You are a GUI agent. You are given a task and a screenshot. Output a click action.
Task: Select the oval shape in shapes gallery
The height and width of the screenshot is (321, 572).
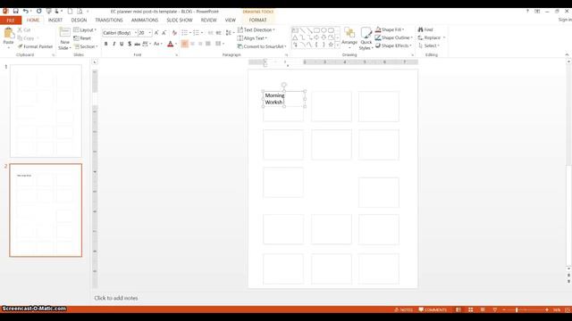324,30
